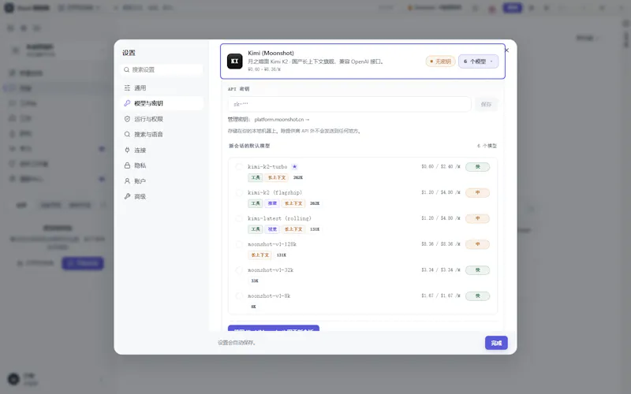Click 保存 next to API key
Screen dimensions: 631x394
(x=486, y=104)
